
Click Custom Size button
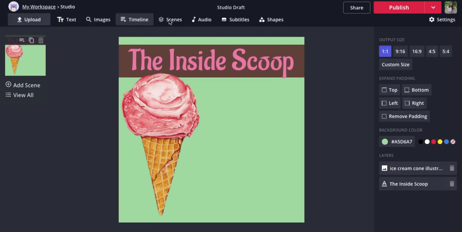(396, 64)
